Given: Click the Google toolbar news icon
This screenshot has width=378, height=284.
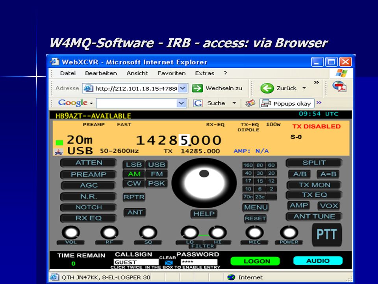Looking at the screenshot, I should (x=250, y=103).
